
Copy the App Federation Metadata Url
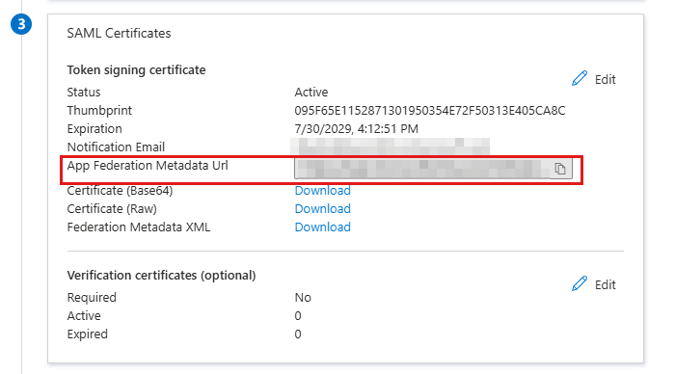[x=559, y=169]
